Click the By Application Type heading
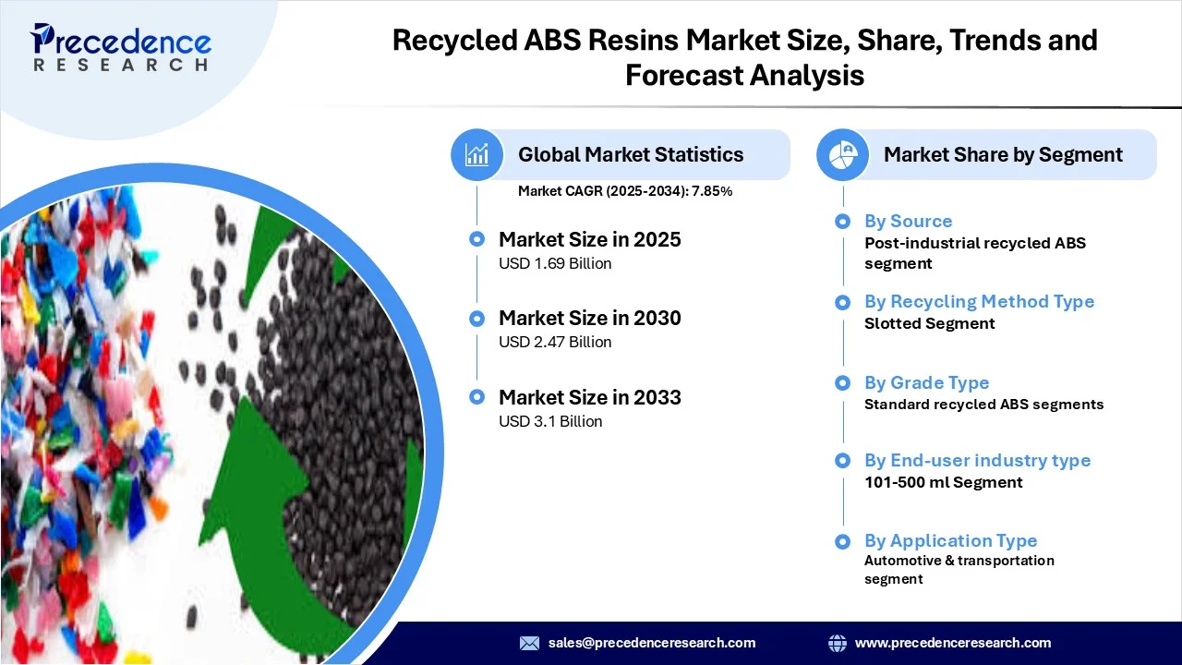 click(950, 541)
